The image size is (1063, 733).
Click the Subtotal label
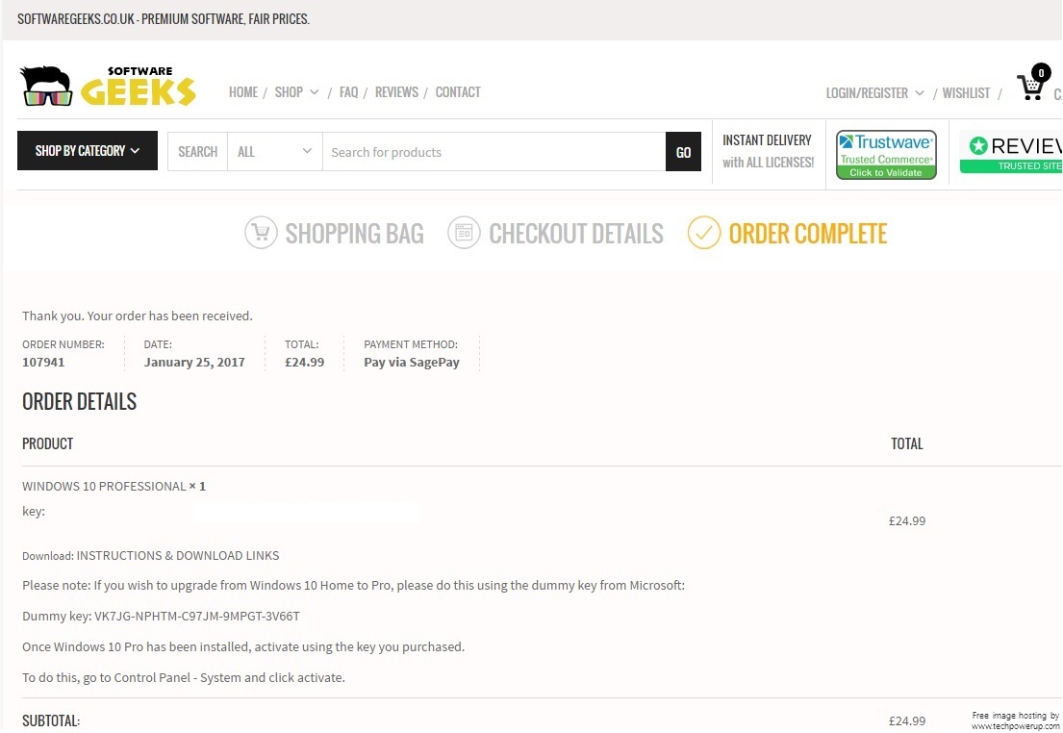coord(51,720)
